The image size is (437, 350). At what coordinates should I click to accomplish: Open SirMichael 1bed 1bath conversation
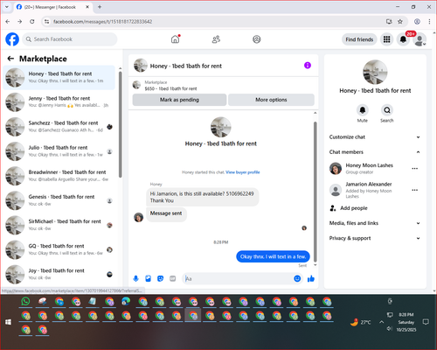[59, 225]
